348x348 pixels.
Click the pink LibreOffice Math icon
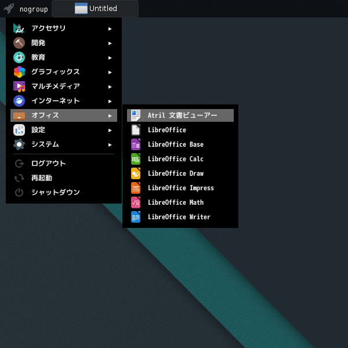point(136,202)
